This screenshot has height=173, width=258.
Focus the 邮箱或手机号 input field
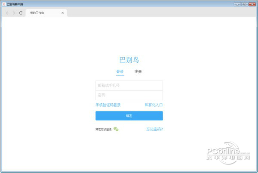pos(129,86)
